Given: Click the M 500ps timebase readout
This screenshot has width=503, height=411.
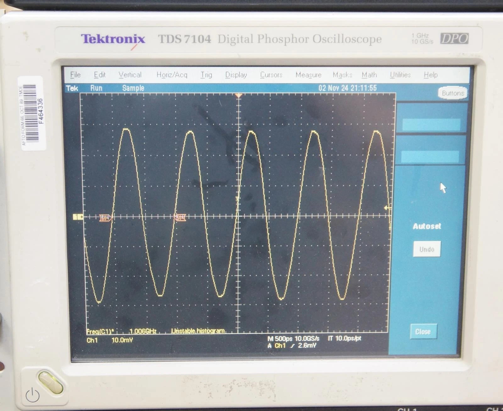Looking at the screenshot, I should tap(280, 339).
